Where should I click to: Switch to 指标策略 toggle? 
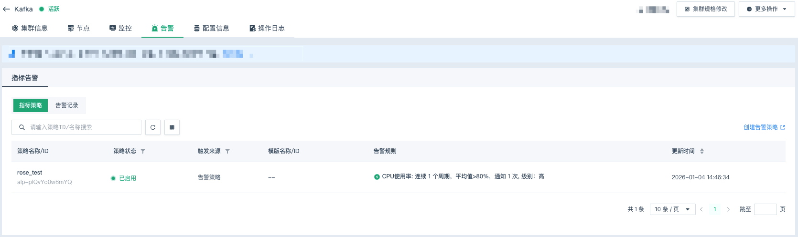pyautogui.click(x=31, y=105)
